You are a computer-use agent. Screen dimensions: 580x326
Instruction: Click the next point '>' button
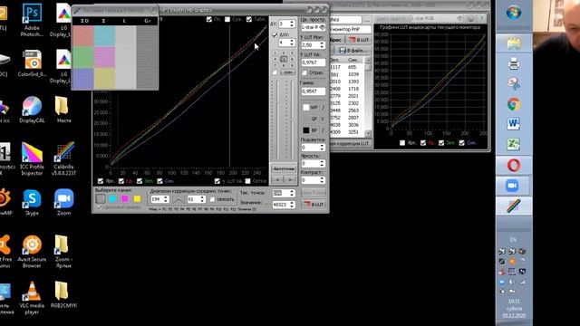tap(290, 179)
